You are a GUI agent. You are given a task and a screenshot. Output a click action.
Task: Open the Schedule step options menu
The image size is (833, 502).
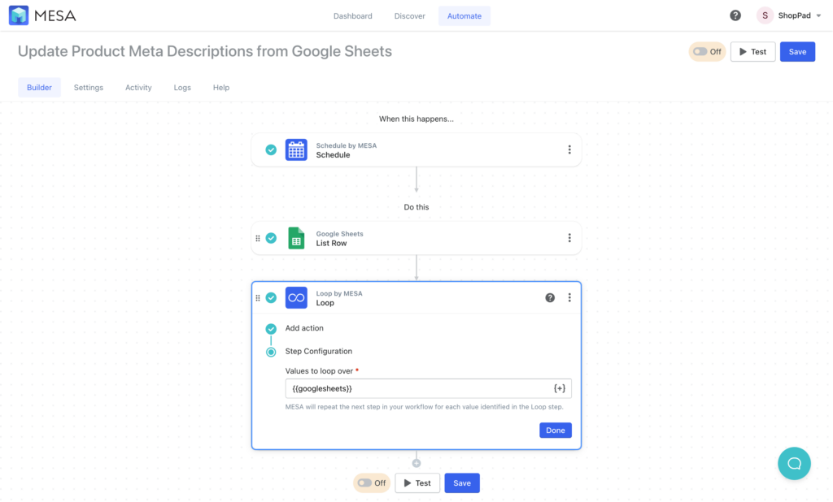(569, 149)
